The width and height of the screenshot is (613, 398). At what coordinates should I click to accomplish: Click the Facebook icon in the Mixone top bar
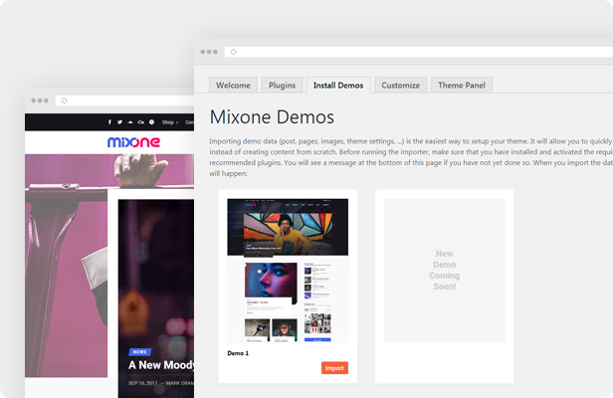[109, 122]
